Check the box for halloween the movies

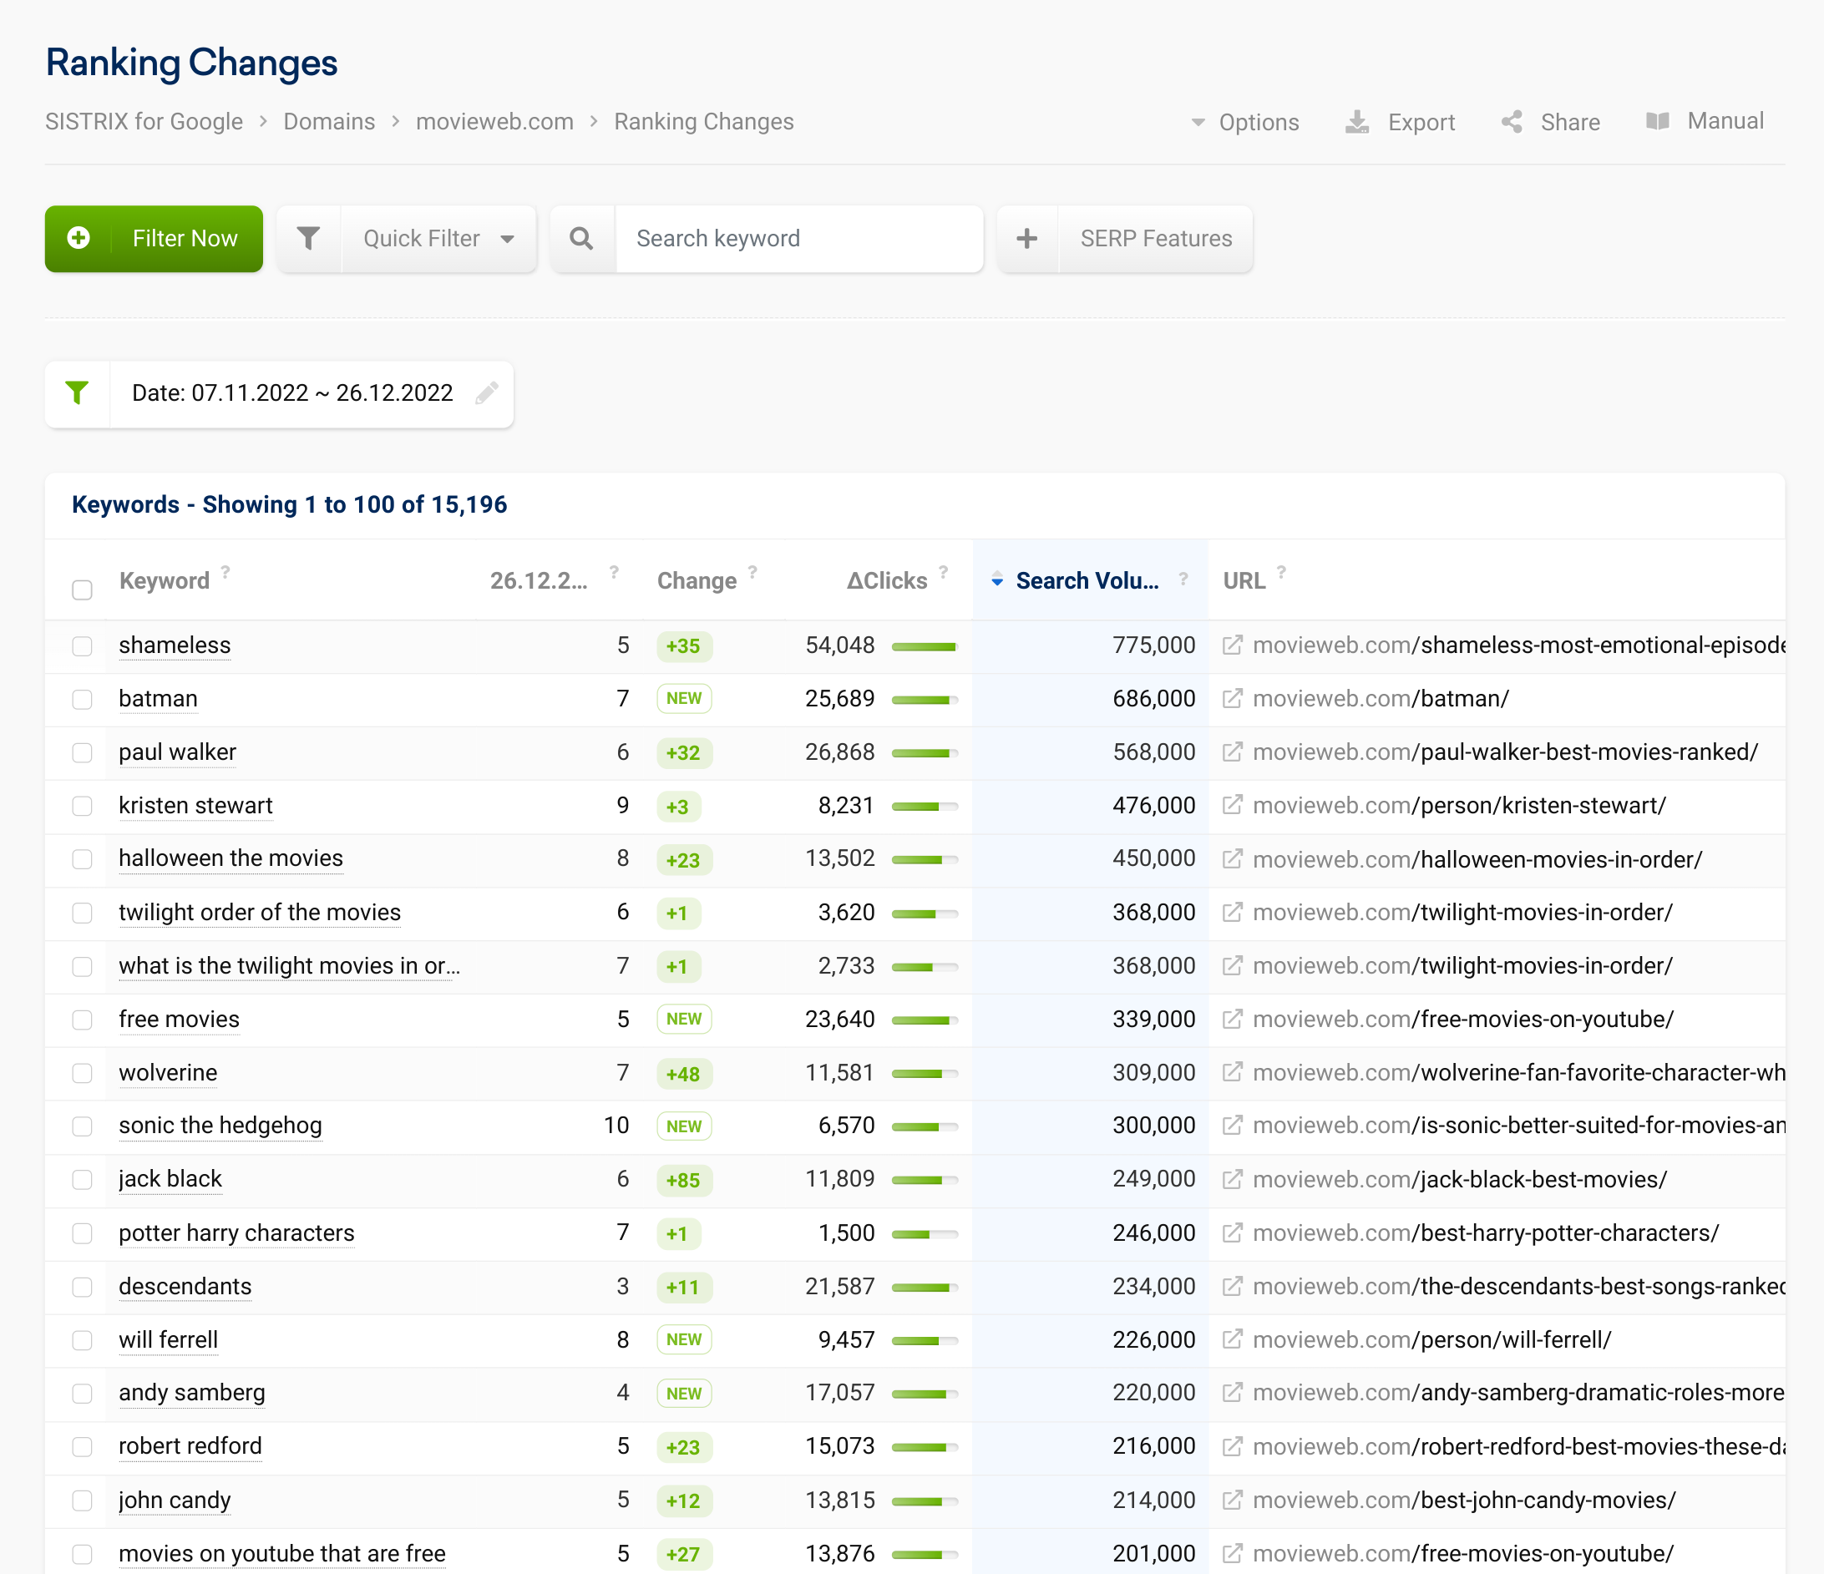tap(82, 859)
